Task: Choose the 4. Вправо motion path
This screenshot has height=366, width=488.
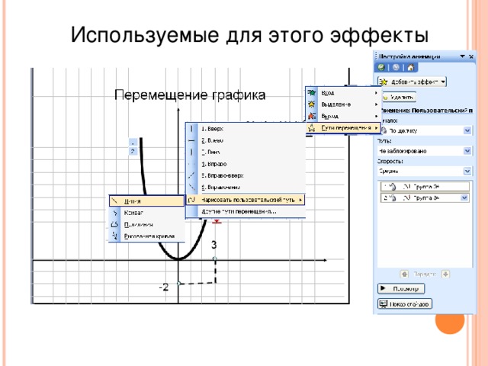Action: (x=246, y=164)
